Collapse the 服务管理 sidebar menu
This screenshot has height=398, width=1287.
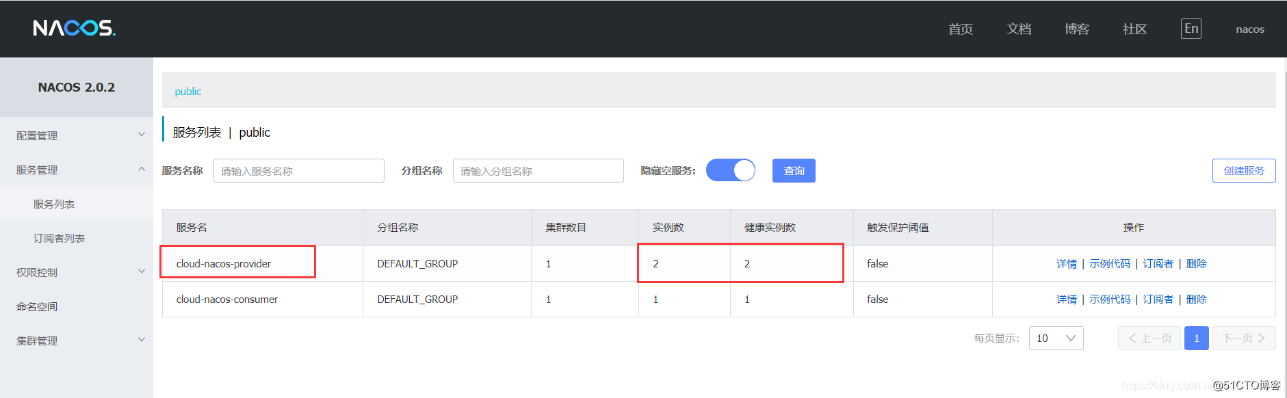coord(76,170)
